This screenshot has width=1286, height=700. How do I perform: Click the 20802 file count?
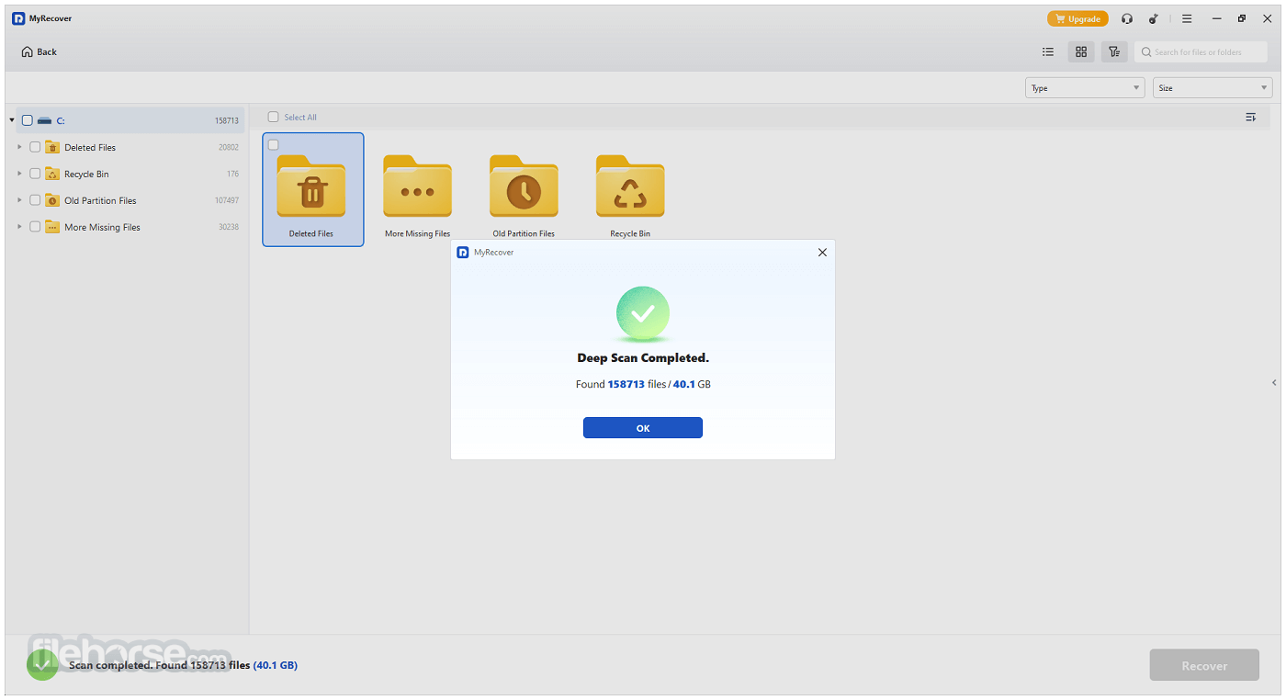click(229, 148)
